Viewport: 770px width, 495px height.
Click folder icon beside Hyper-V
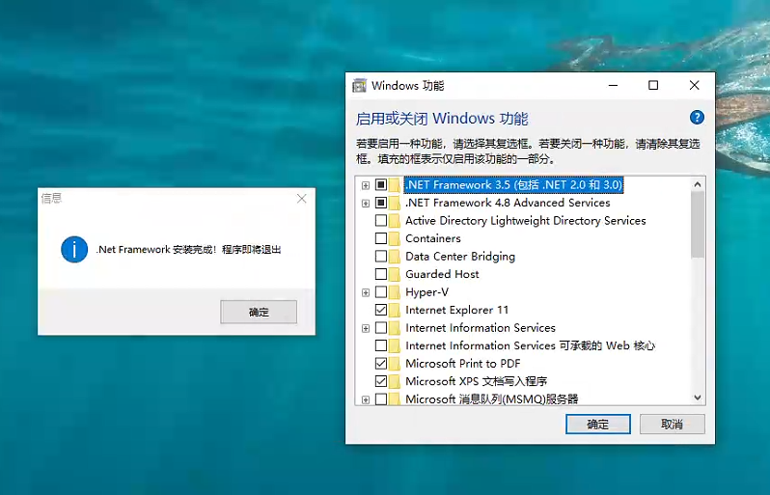[395, 292]
